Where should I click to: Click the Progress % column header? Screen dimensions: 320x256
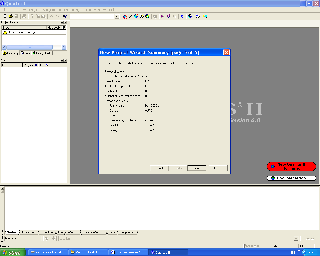(x=31, y=65)
